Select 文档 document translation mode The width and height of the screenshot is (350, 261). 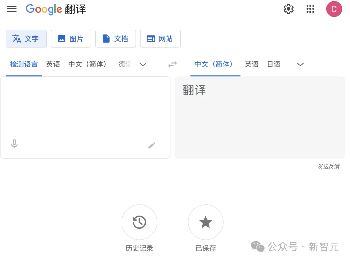point(116,39)
